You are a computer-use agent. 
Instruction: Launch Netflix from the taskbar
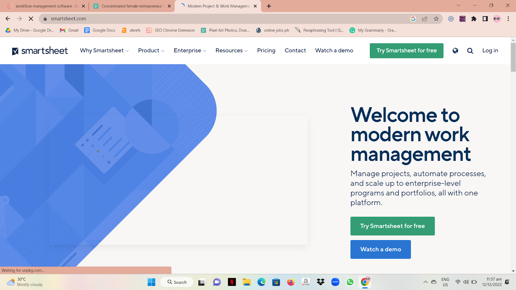[232, 282]
